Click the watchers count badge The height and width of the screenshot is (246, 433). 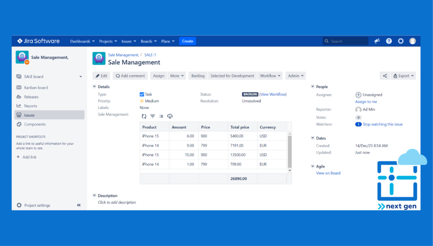pyautogui.click(x=358, y=124)
